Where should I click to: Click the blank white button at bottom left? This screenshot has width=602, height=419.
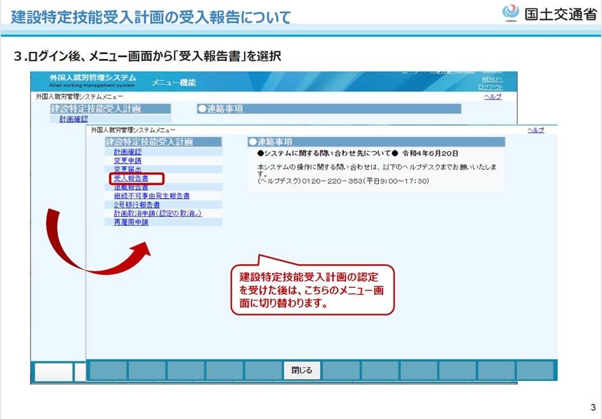coord(53,371)
